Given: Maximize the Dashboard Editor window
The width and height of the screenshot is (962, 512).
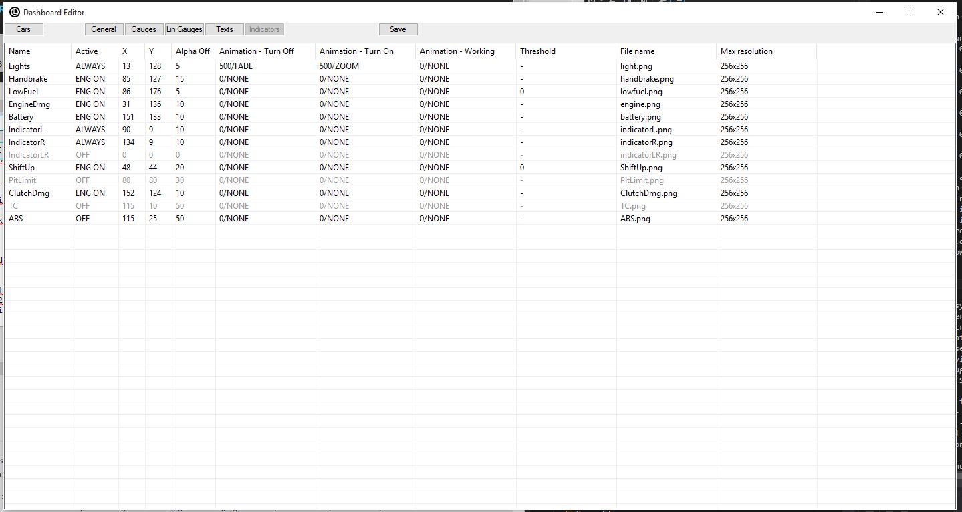Looking at the screenshot, I should click(910, 12).
